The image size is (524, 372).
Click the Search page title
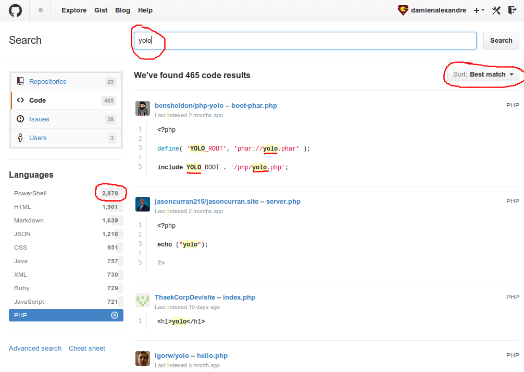click(x=26, y=40)
